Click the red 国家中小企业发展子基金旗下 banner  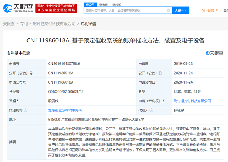pos(56,8)
